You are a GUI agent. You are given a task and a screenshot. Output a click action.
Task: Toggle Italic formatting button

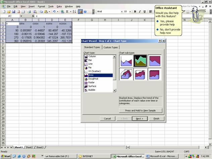pos(140,12)
